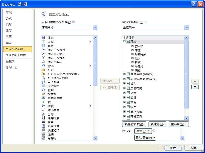205x153 pixels.
Task: Click the 新建组(N) button
Action: (x=157, y=124)
